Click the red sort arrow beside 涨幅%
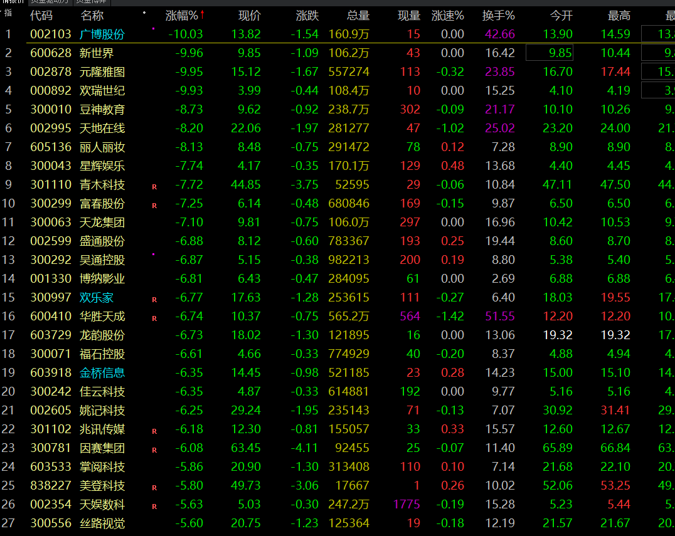The width and height of the screenshot is (675, 536). pos(203,15)
